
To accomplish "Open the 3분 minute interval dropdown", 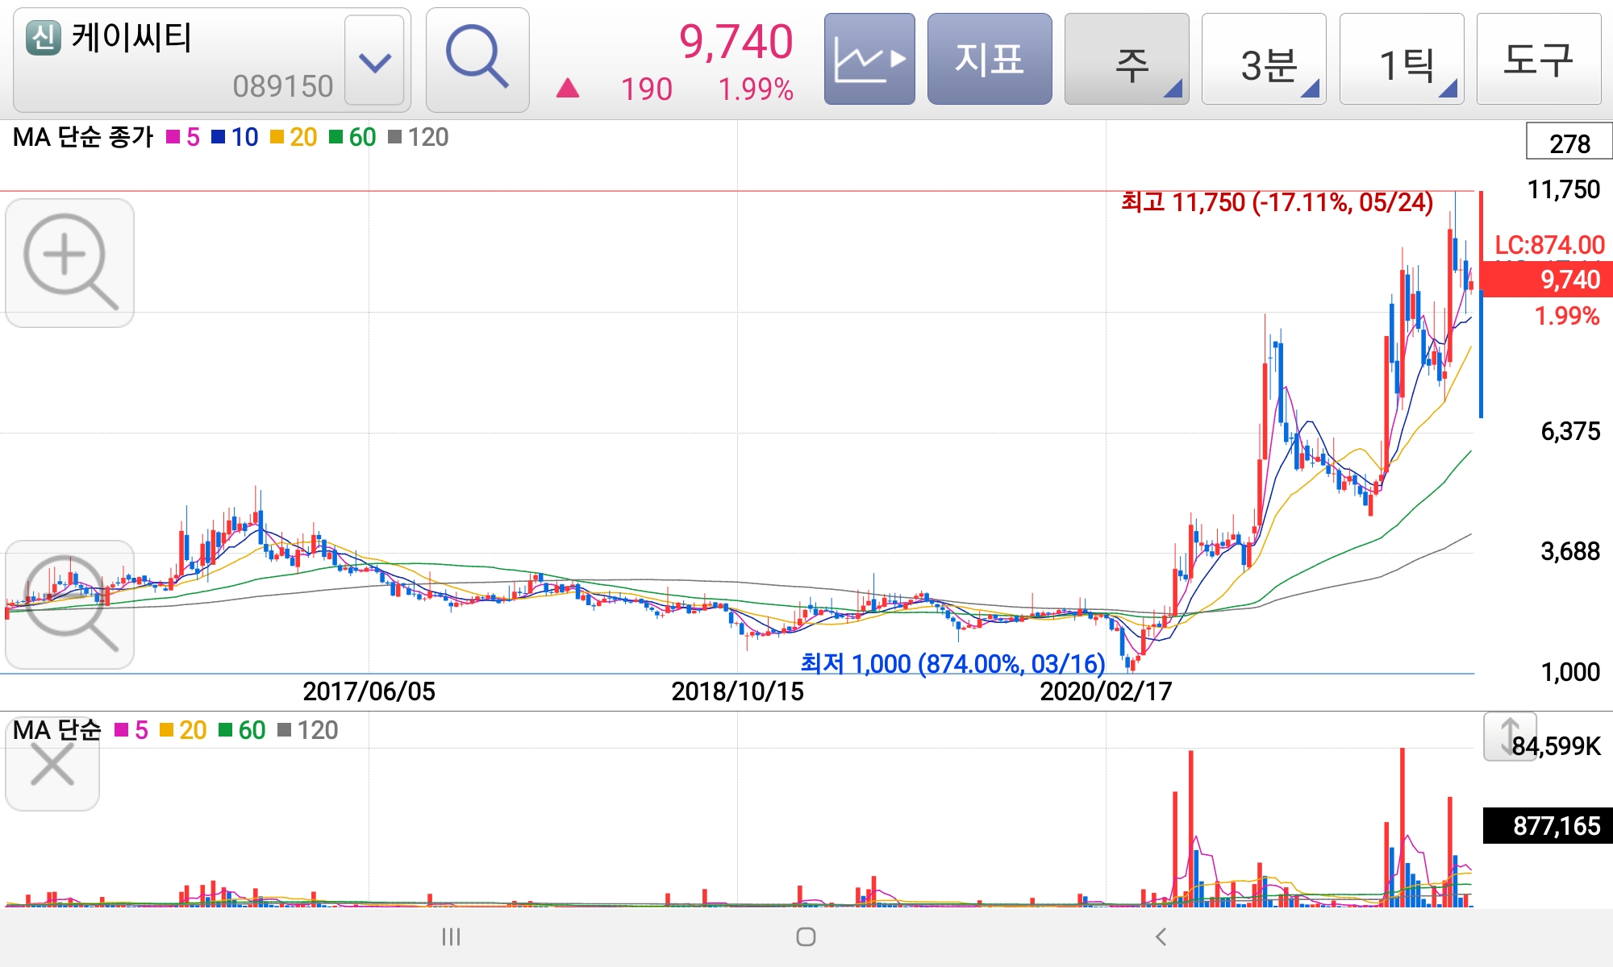I will click(1264, 60).
